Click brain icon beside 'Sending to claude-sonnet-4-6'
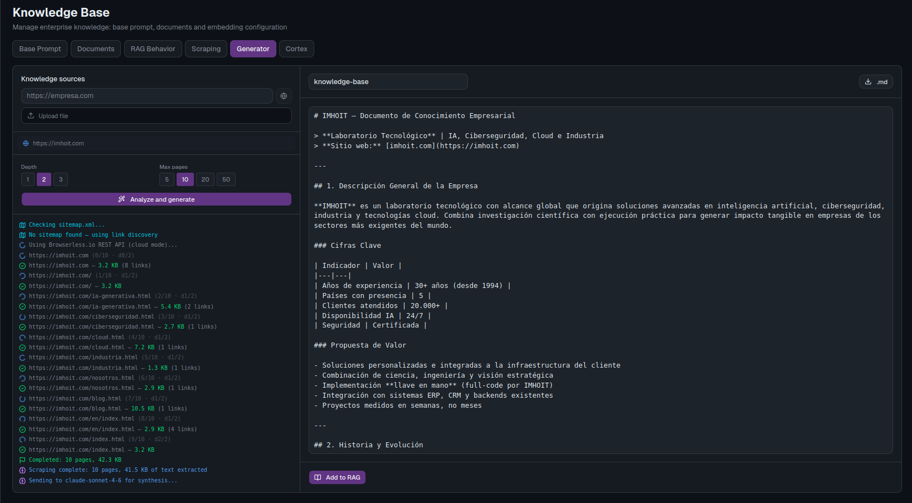Viewport: 912px width, 503px height. [22, 481]
